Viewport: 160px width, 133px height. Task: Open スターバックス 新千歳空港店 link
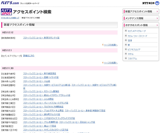(39, 74)
